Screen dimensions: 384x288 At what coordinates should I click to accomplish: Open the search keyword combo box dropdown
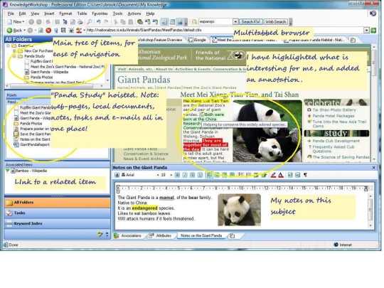(x=235, y=22)
